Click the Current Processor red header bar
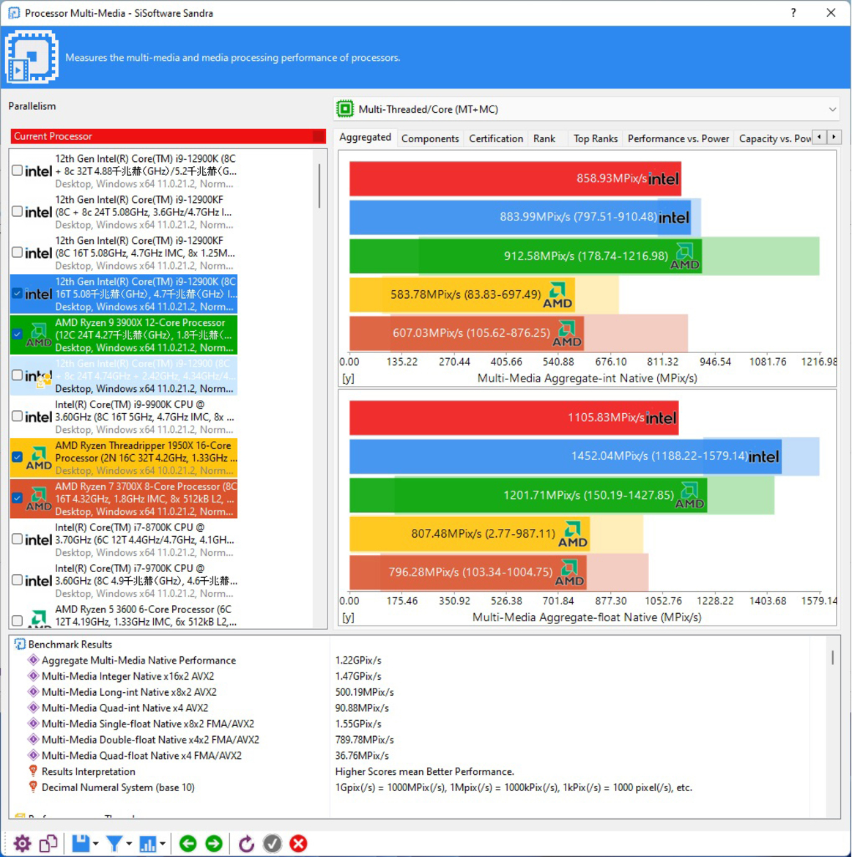The height and width of the screenshot is (857, 852). (168, 136)
